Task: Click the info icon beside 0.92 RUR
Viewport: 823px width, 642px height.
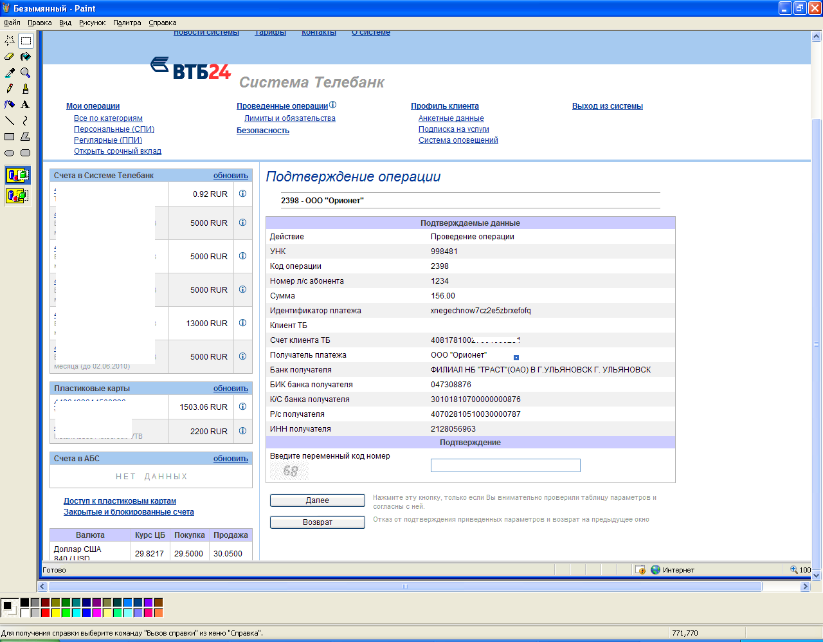Action: click(x=242, y=194)
